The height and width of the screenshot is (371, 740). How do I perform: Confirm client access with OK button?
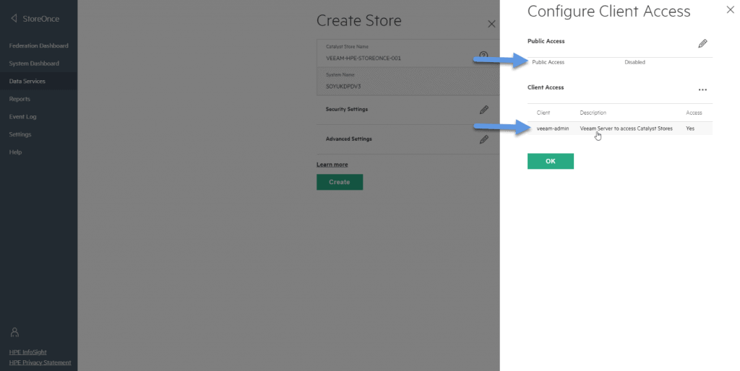click(x=550, y=161)
